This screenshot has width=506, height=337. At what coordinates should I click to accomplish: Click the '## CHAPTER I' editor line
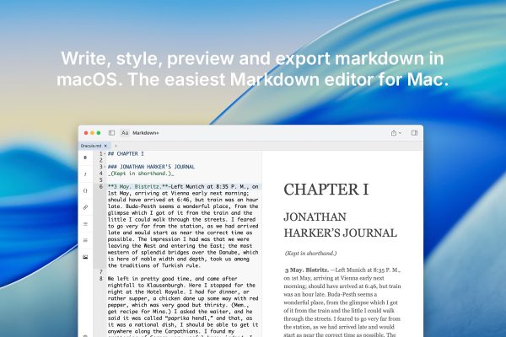pos(126,154)
